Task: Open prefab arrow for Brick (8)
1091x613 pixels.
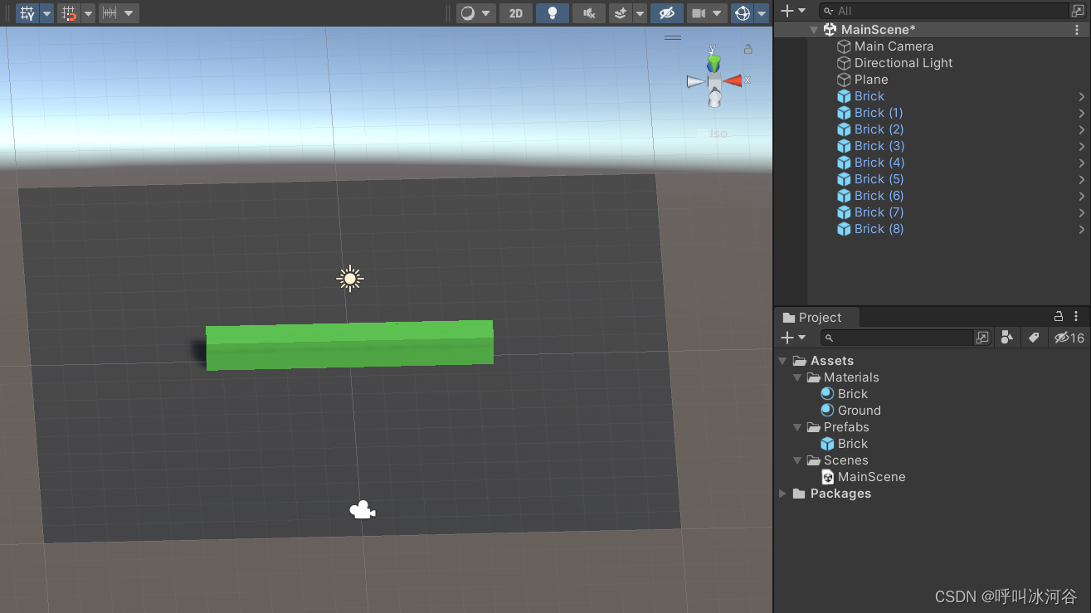Action: [1082, 229]
